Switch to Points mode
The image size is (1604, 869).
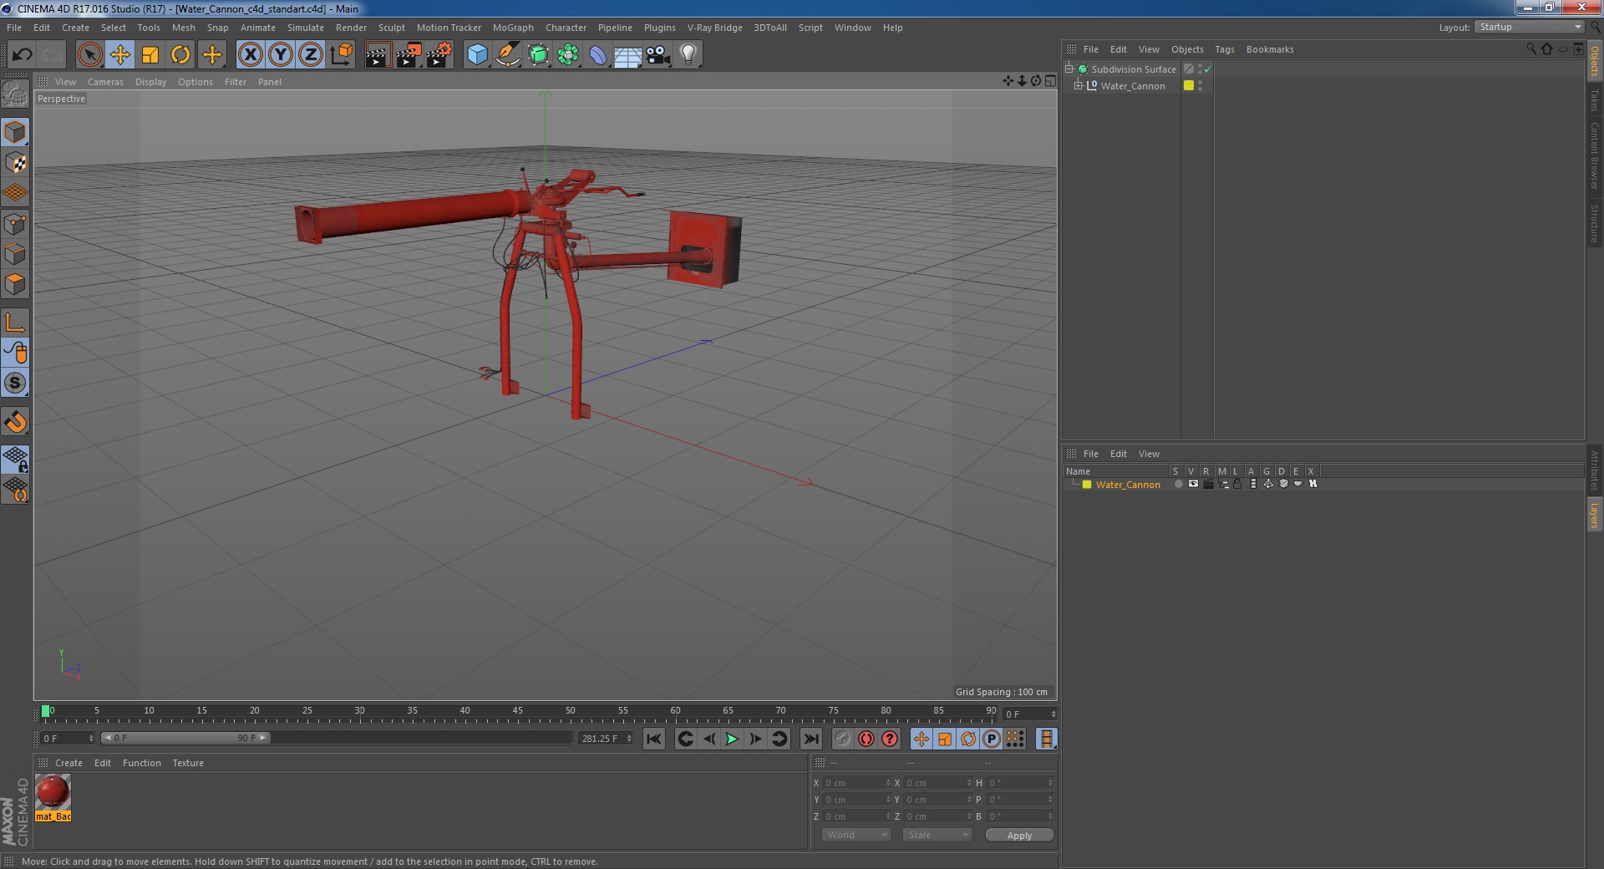point(16,224)
